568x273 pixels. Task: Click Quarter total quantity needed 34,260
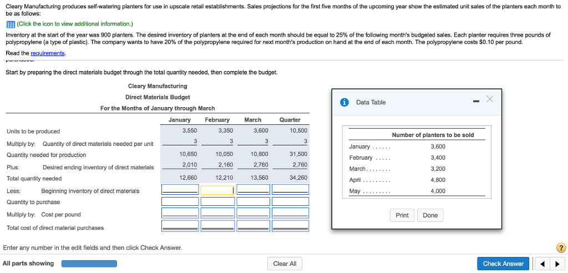(298, 178)
